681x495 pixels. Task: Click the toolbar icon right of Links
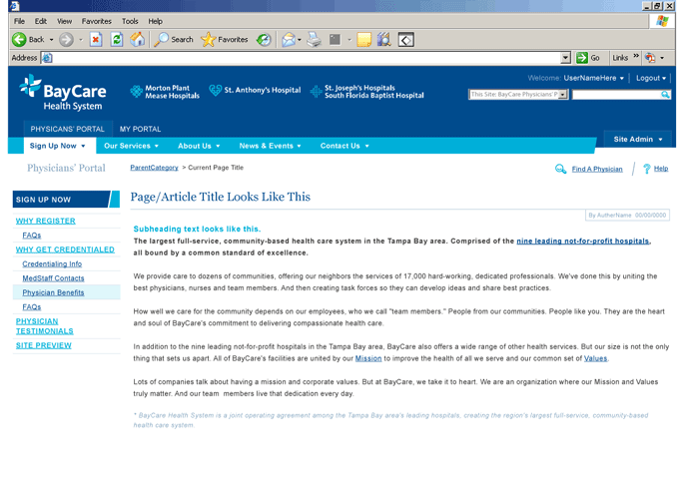point(650,58)
